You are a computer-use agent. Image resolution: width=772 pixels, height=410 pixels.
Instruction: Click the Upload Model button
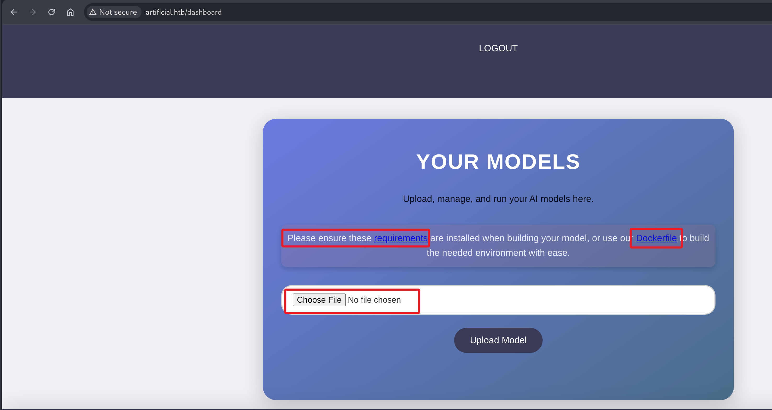click(498, 340)
